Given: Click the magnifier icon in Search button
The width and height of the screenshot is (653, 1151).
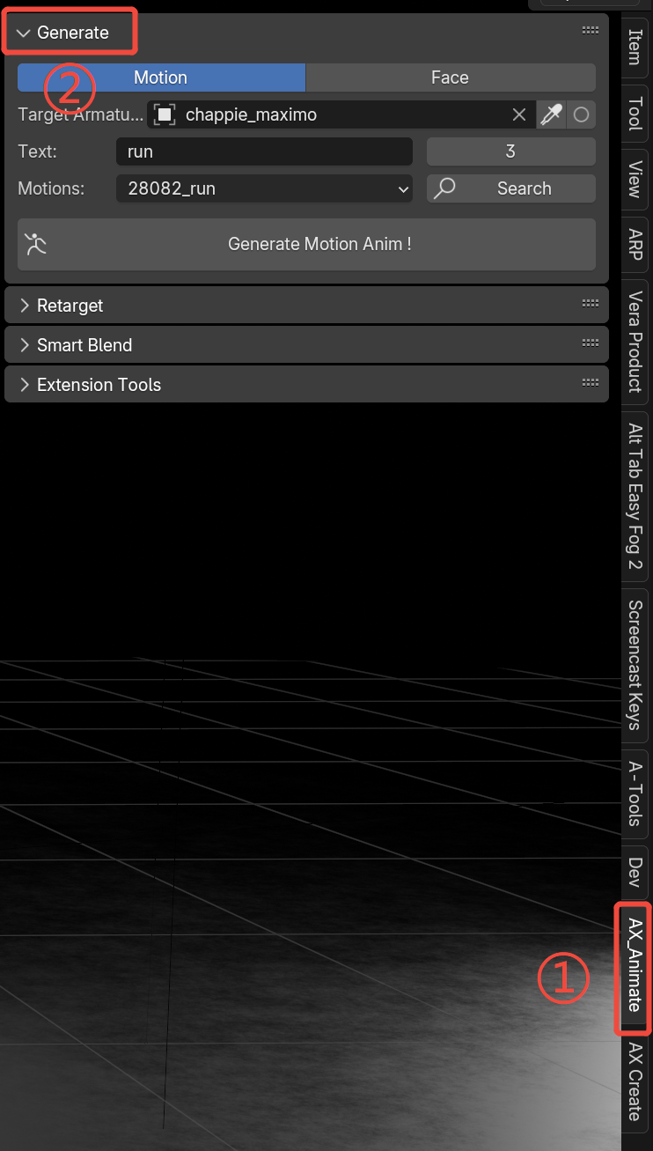Looking at the screenshot, I should pyautogui.click(x=445, y=188).
